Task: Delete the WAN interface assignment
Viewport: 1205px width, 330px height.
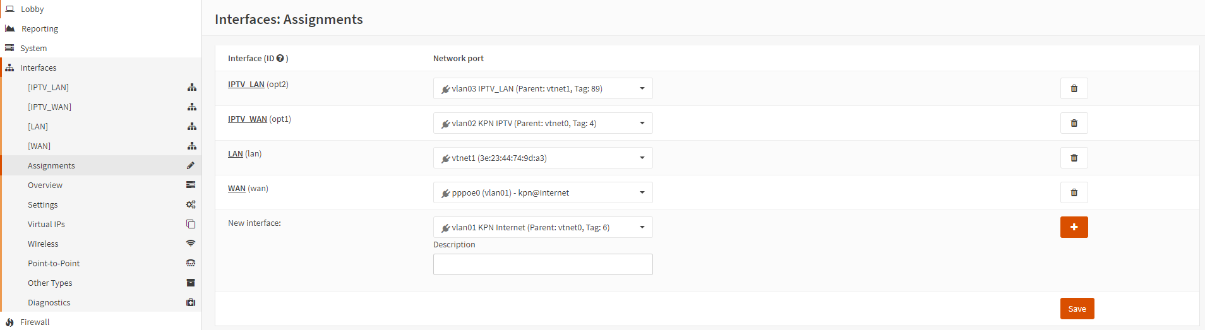Action: tap(1074, 192)
